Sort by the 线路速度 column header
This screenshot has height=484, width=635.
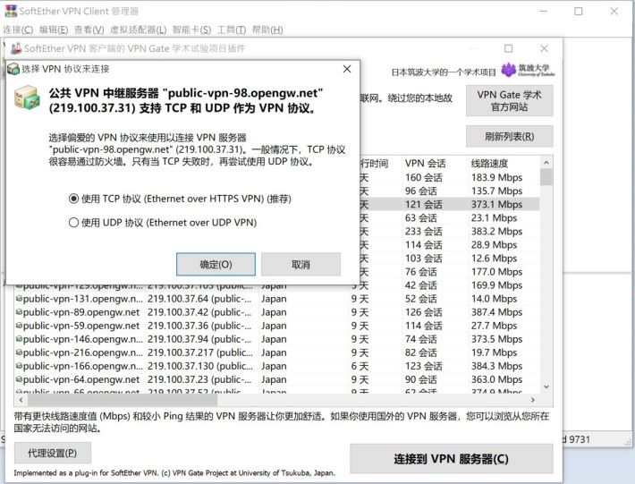503,163
